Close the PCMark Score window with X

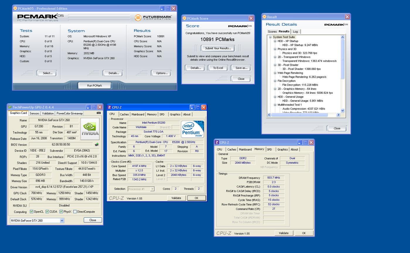click(x=251, y=18)
